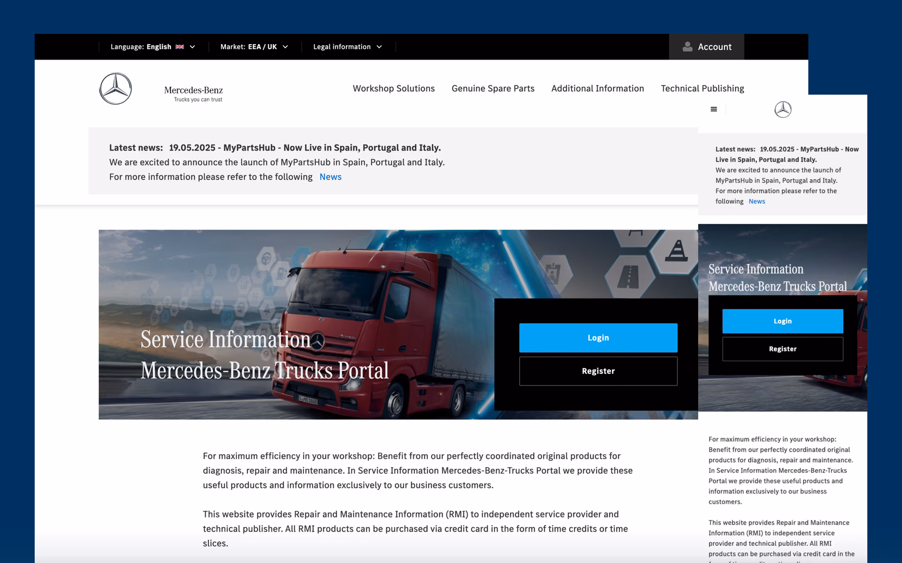Viewport: 902px width, 563px height.
Task: Open the Workshop Solutions menu
Action: point(394,89)
